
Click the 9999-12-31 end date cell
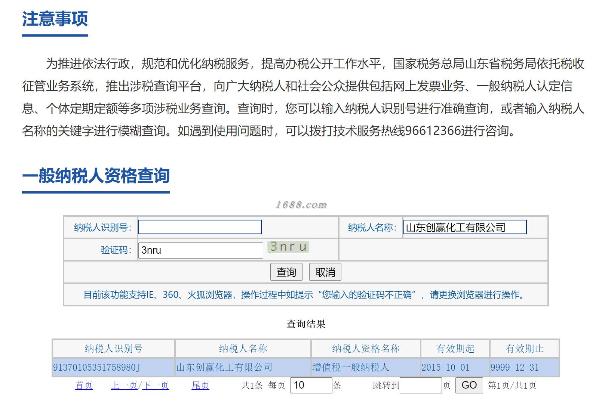[525, 367]
